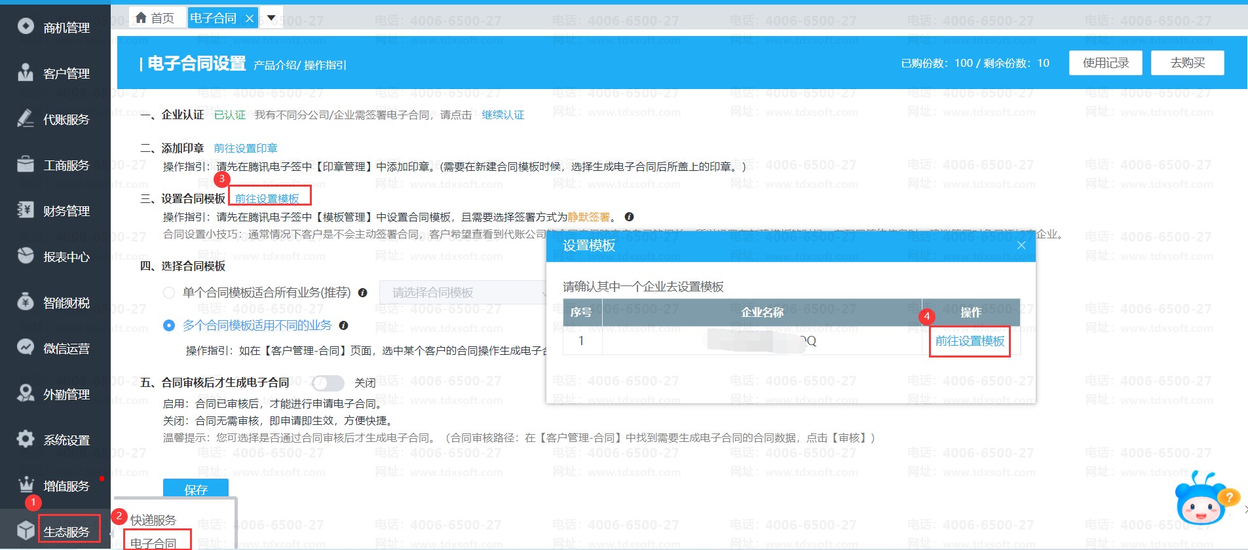Click home icon on 首页 tab

pyautogui.click(x=141, y=18)
